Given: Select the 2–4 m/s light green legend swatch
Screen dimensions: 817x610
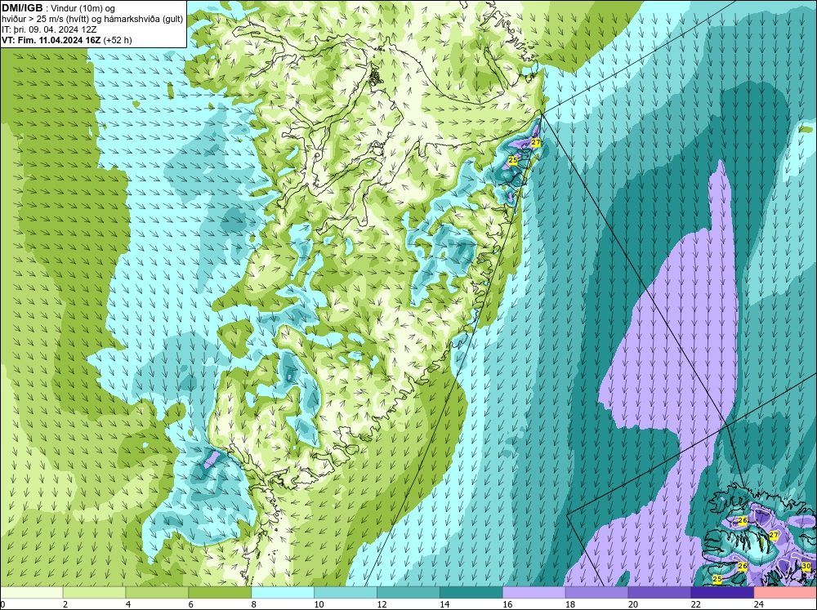Looking at the screenshot, I should pyautogui.click(x=94, y=593).
